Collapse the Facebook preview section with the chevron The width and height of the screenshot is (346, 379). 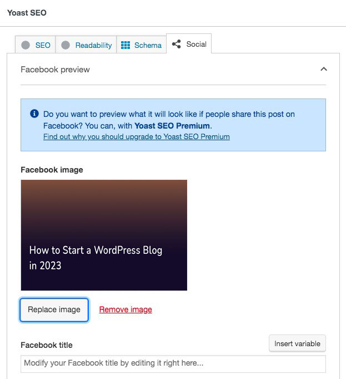324,70
